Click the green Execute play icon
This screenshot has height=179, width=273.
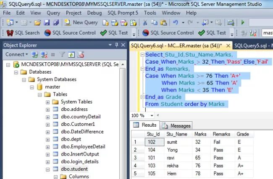coord(243,23)
